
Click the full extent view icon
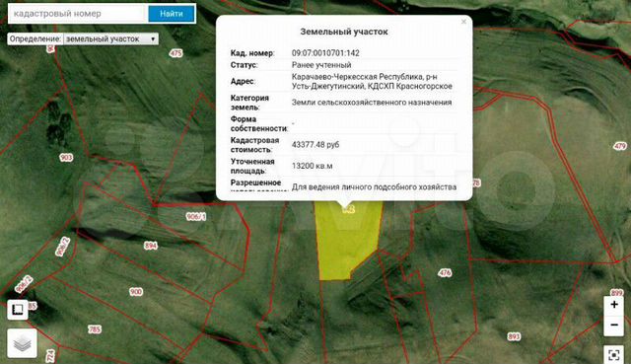pyautogui.click(x=614, y=355)
